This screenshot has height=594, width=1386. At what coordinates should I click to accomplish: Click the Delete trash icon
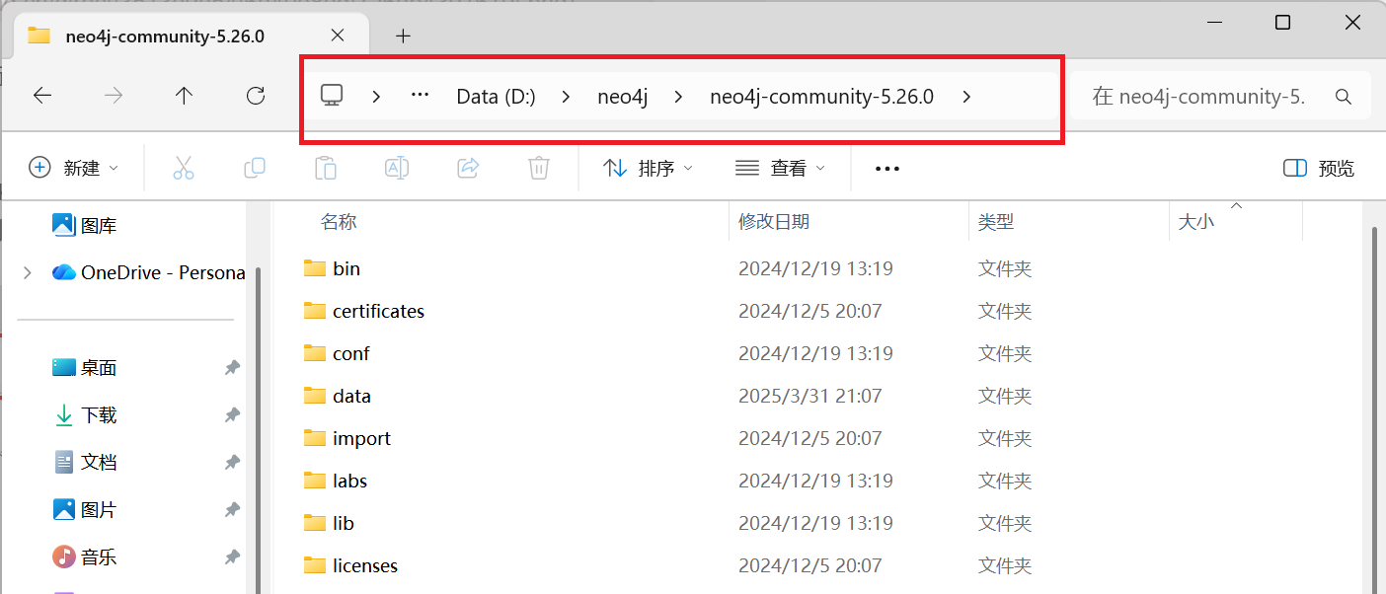coord(539,168)
